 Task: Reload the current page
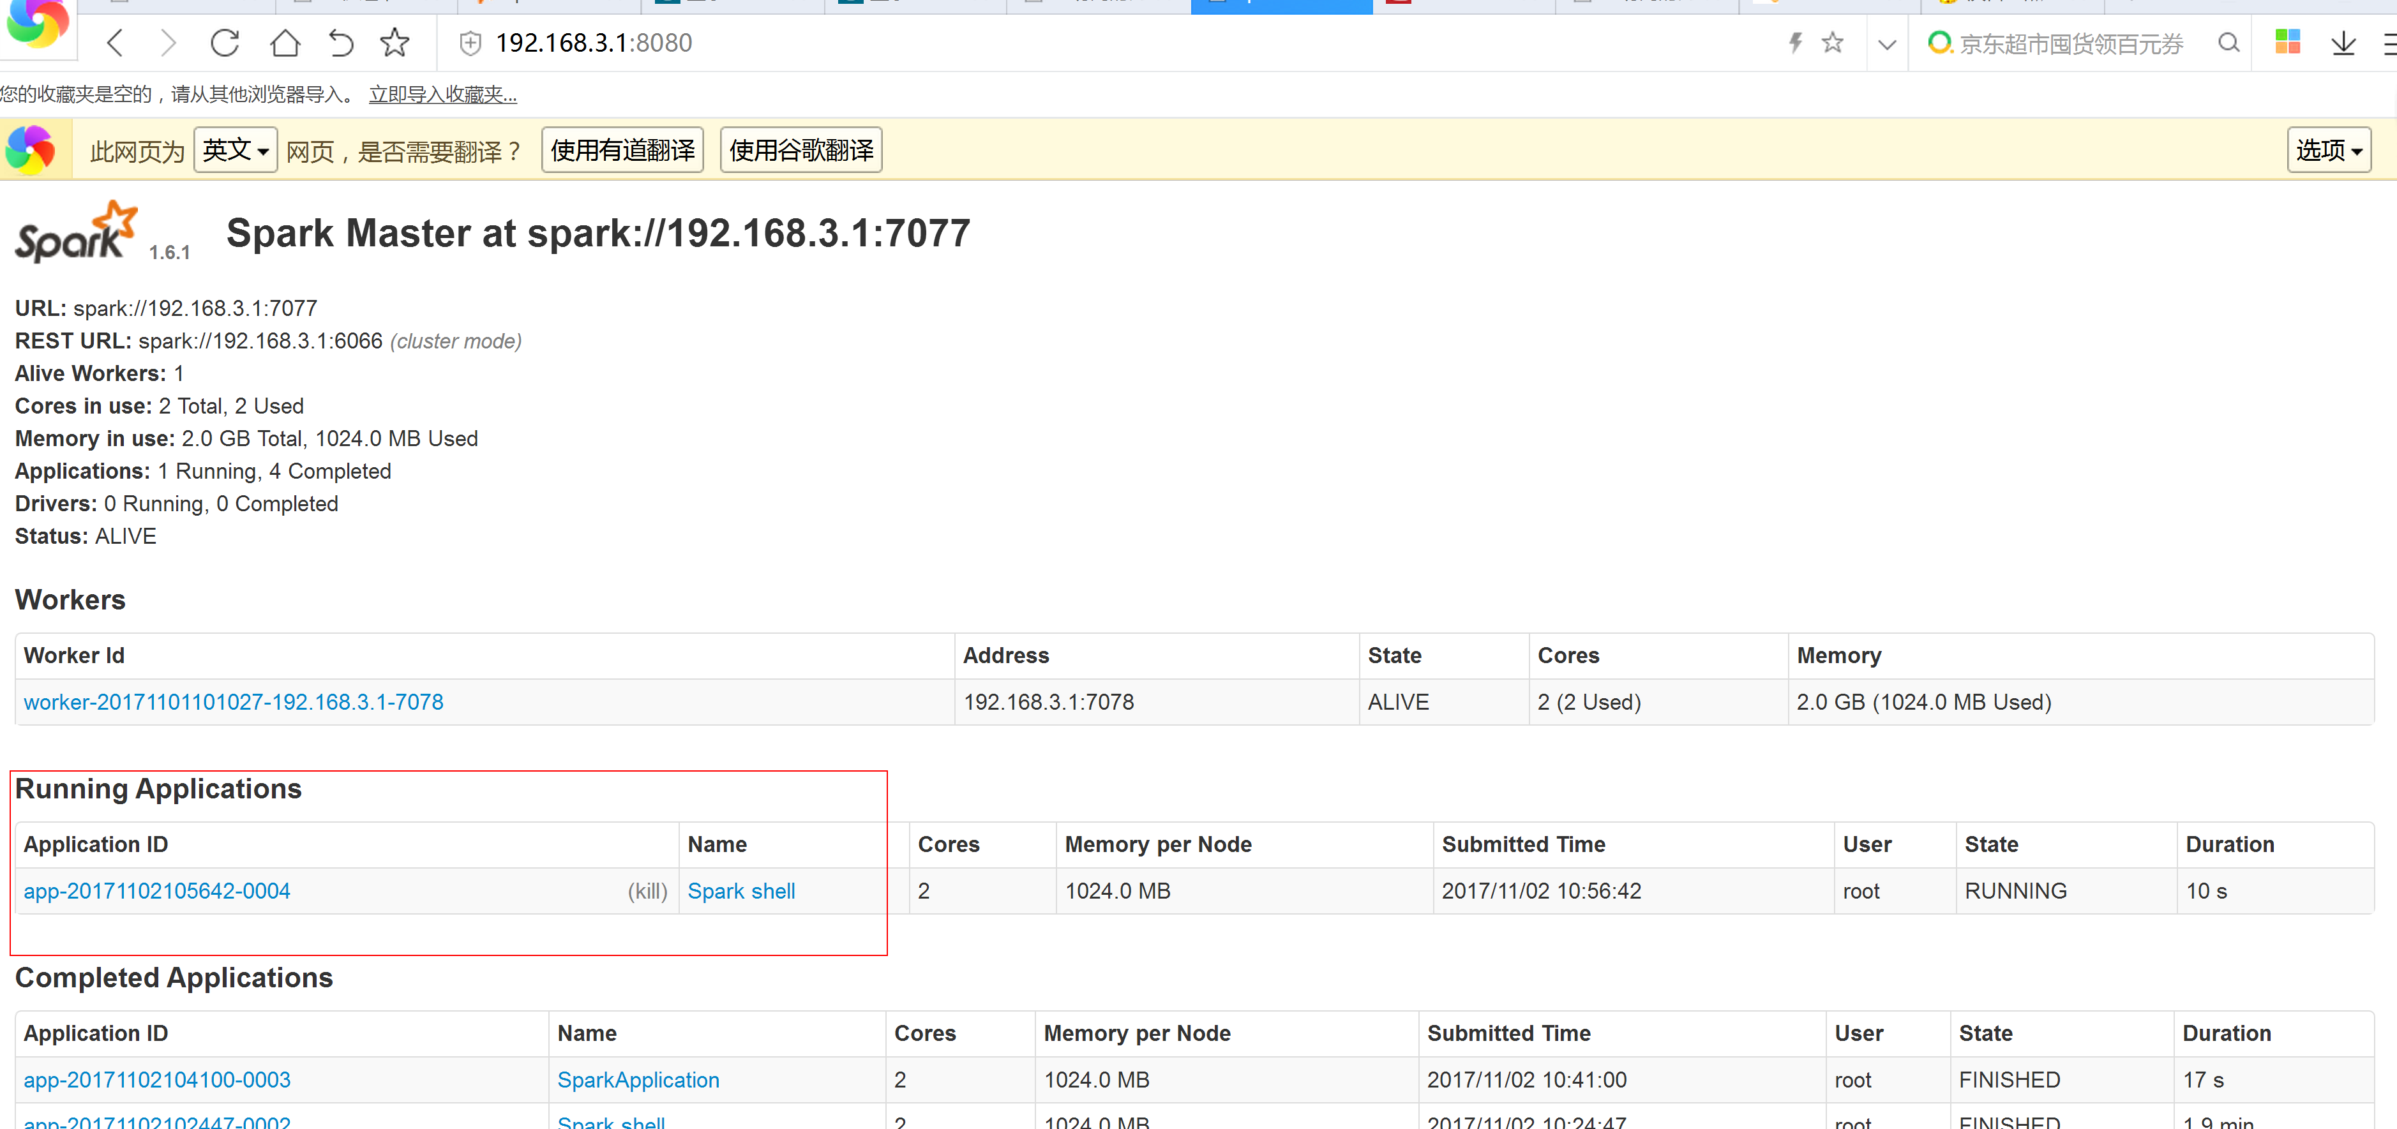(224, 42)
